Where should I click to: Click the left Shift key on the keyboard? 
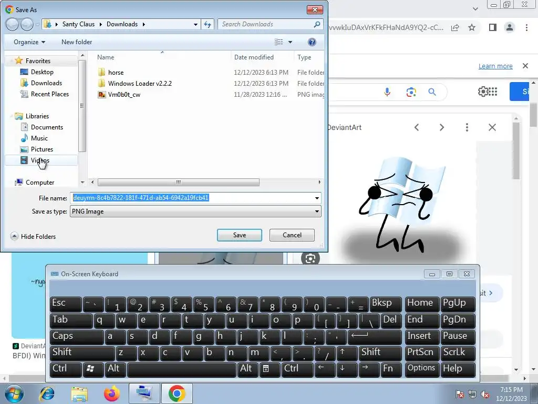pyautogui.click(x=82, y=352)
